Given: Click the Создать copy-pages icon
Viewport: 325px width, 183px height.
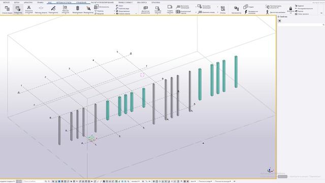Looking at the screenshot, I should coord(246,7).
